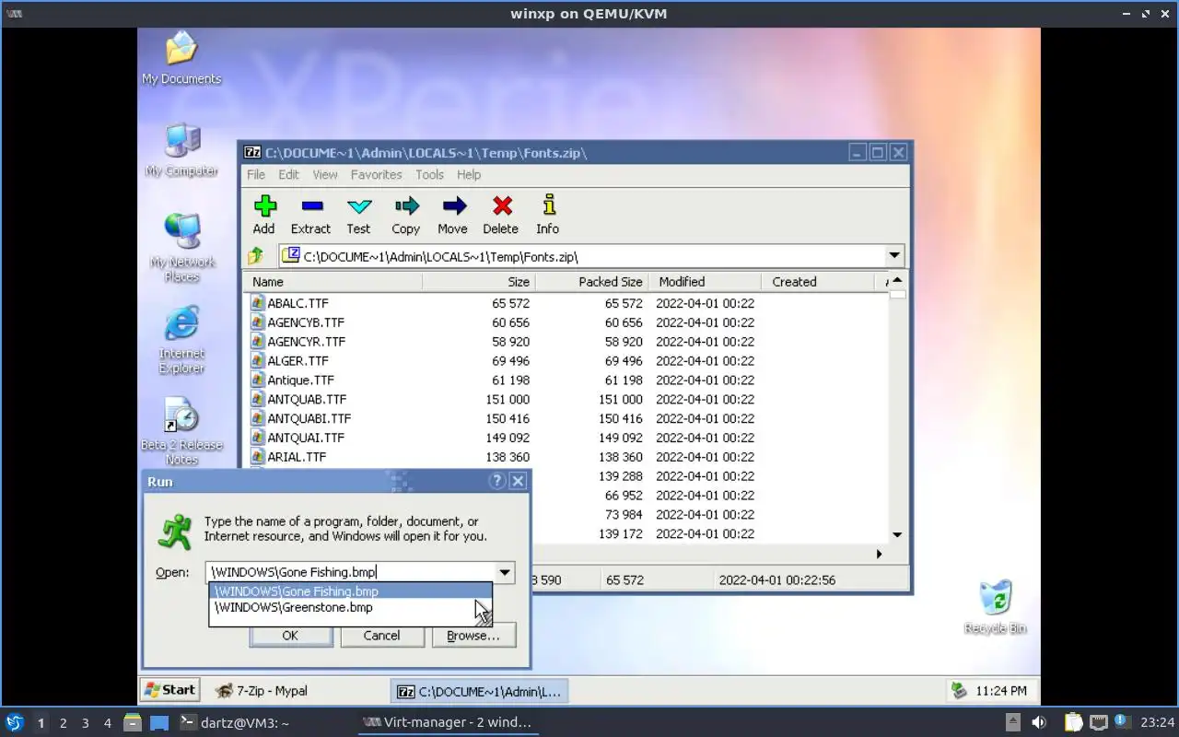
Task: Select the ANTQUAI.TTF file row
Action: point(566,438)
